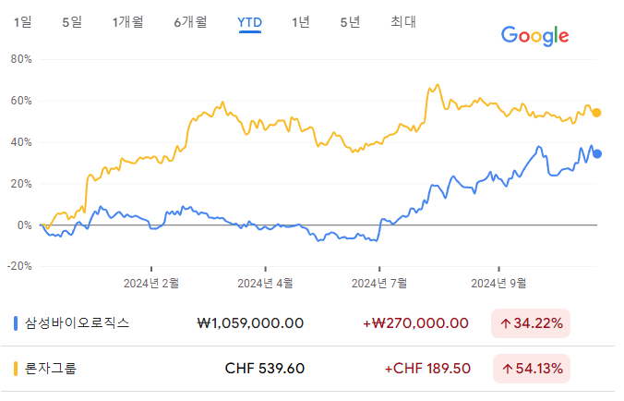Click the 2024년 4월 axis label
Image resolution: width=624 pixels, height=401 pixels.
point(266,283)
